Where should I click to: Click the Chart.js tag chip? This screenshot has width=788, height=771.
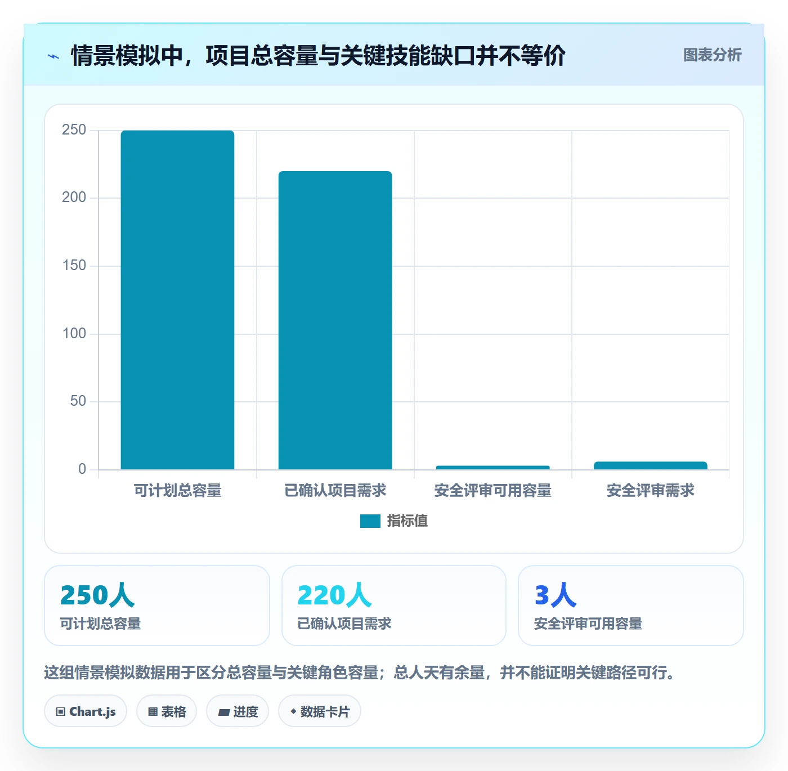86,711
